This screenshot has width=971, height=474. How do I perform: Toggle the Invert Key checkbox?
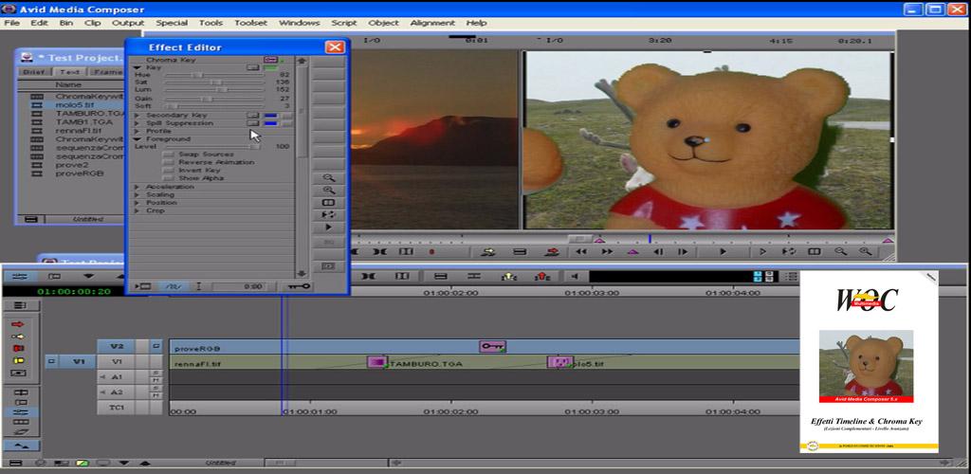169,170
